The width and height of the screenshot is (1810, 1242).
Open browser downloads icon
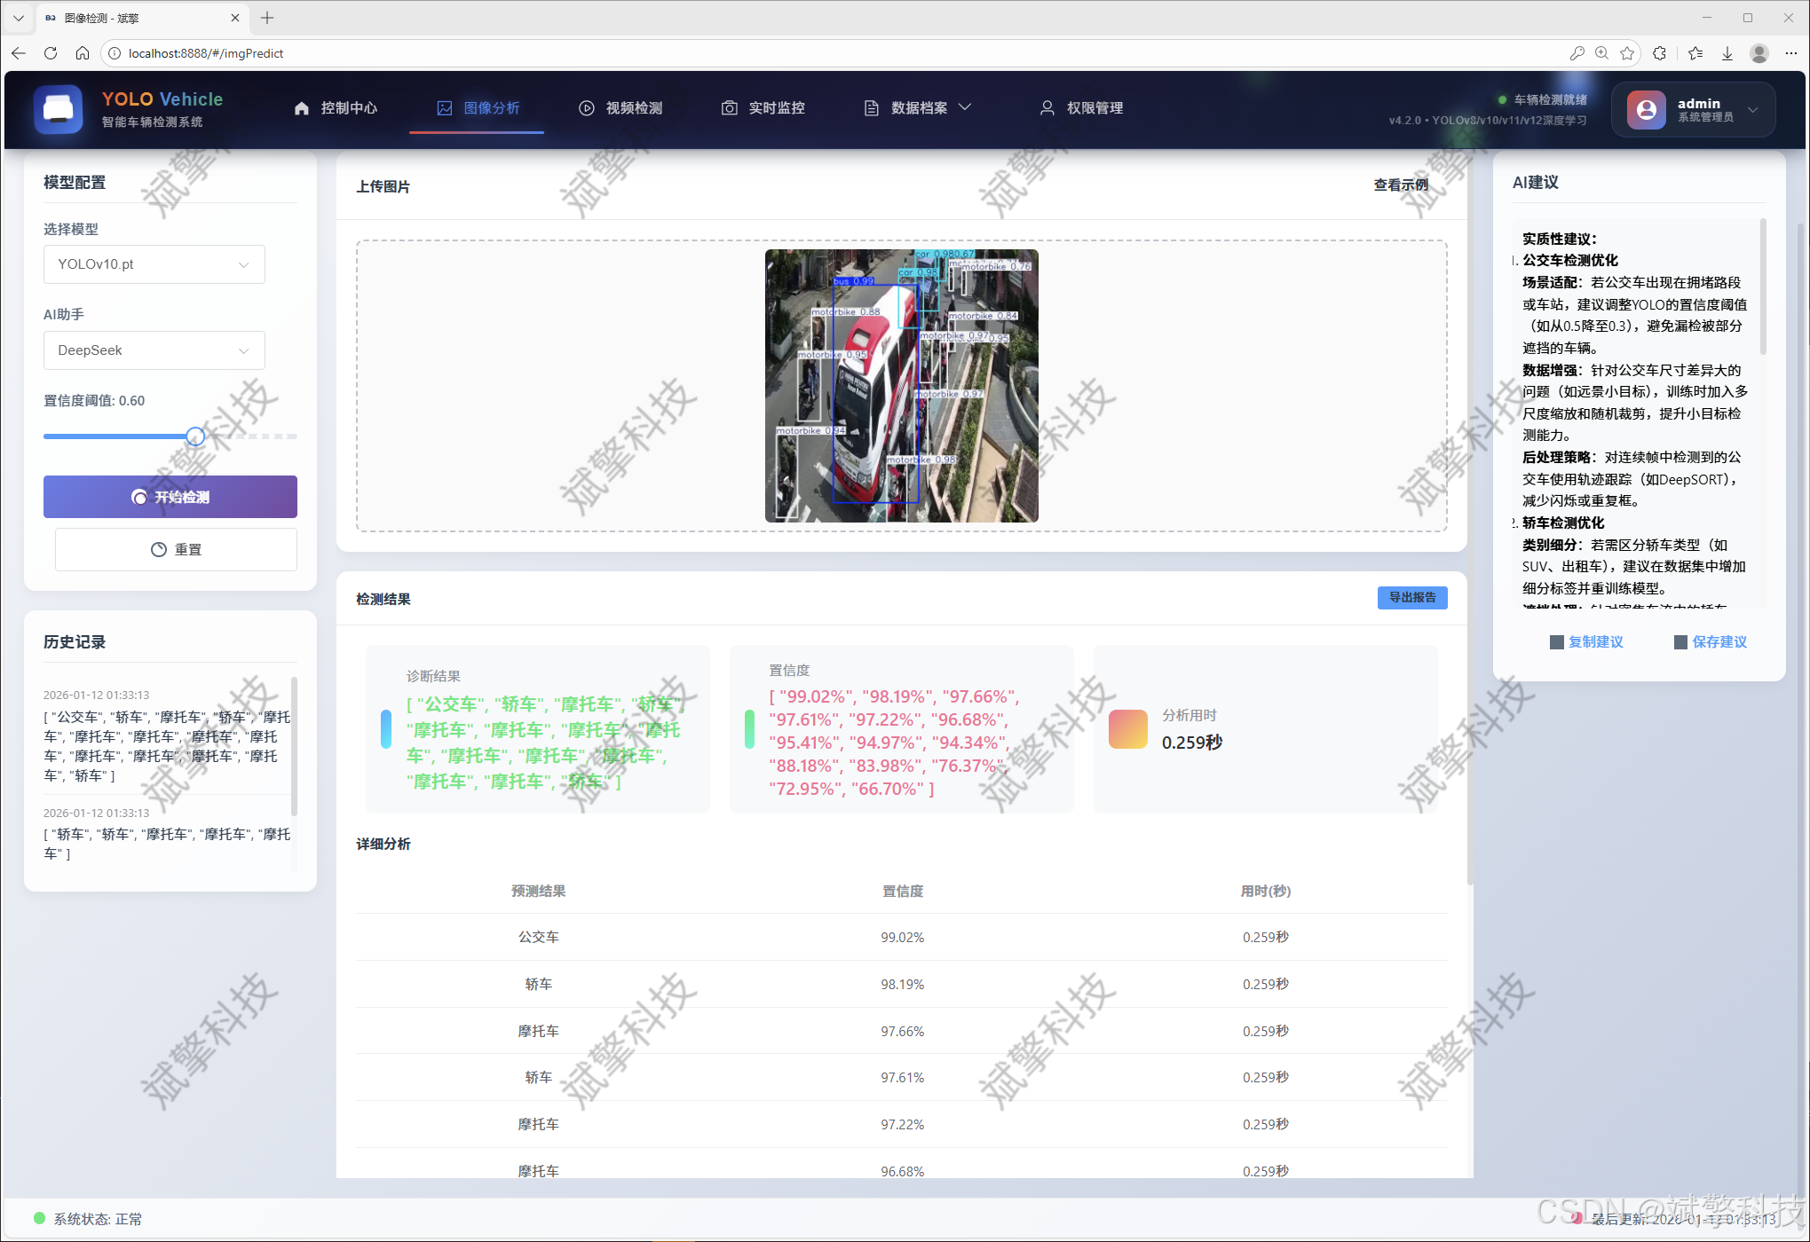tap(1727, 53)
